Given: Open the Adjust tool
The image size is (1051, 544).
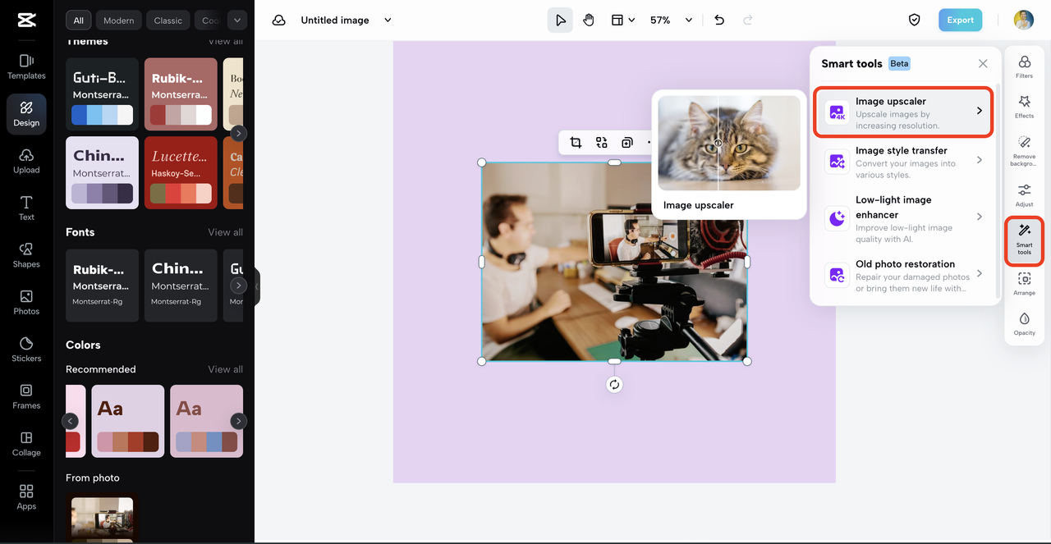Looking at the screenshot, I should point(1024,195).
